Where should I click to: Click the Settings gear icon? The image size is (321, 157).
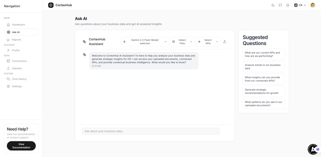tap(8, 86)
